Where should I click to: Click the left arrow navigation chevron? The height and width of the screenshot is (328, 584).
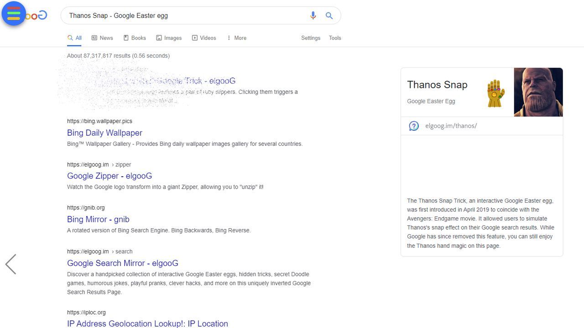tap(11, 264)
